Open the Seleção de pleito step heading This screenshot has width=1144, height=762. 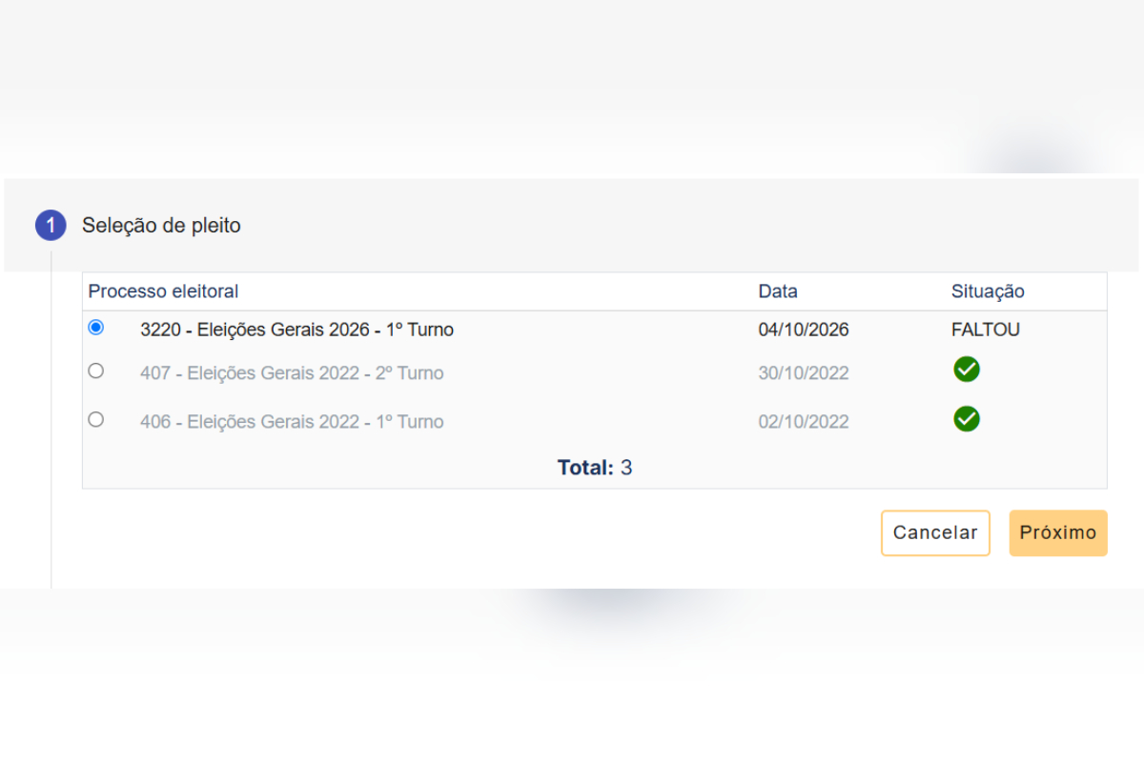point(161,226)
